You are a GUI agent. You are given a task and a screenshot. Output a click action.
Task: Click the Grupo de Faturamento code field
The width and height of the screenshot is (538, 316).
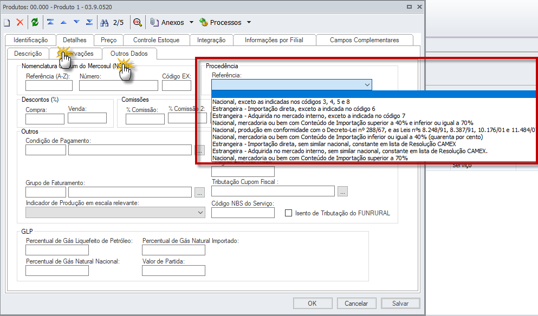click(x=46, y=192)
